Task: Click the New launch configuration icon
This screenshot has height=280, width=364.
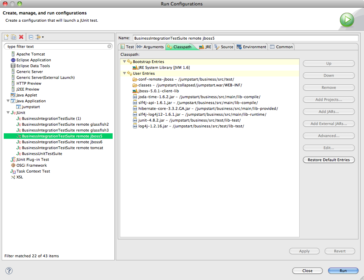Action: coord(6,37)
